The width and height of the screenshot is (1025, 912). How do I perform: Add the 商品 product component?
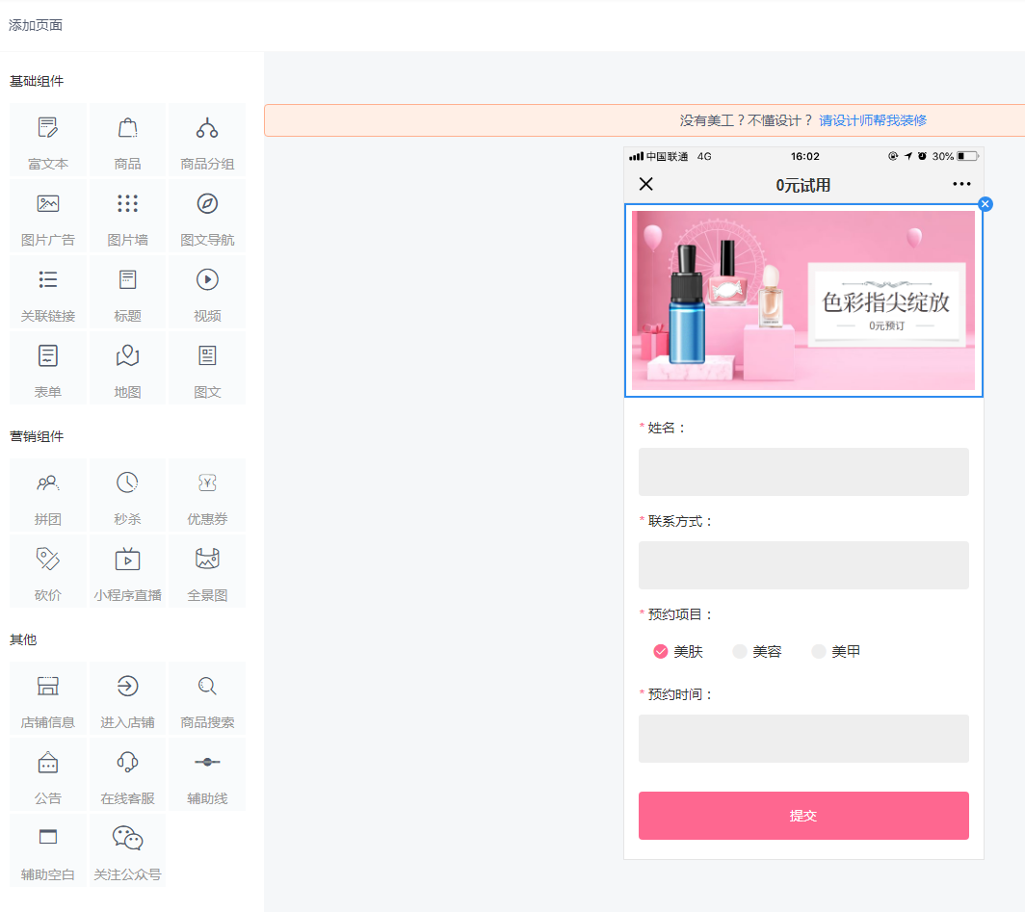(x=127, y=139)
